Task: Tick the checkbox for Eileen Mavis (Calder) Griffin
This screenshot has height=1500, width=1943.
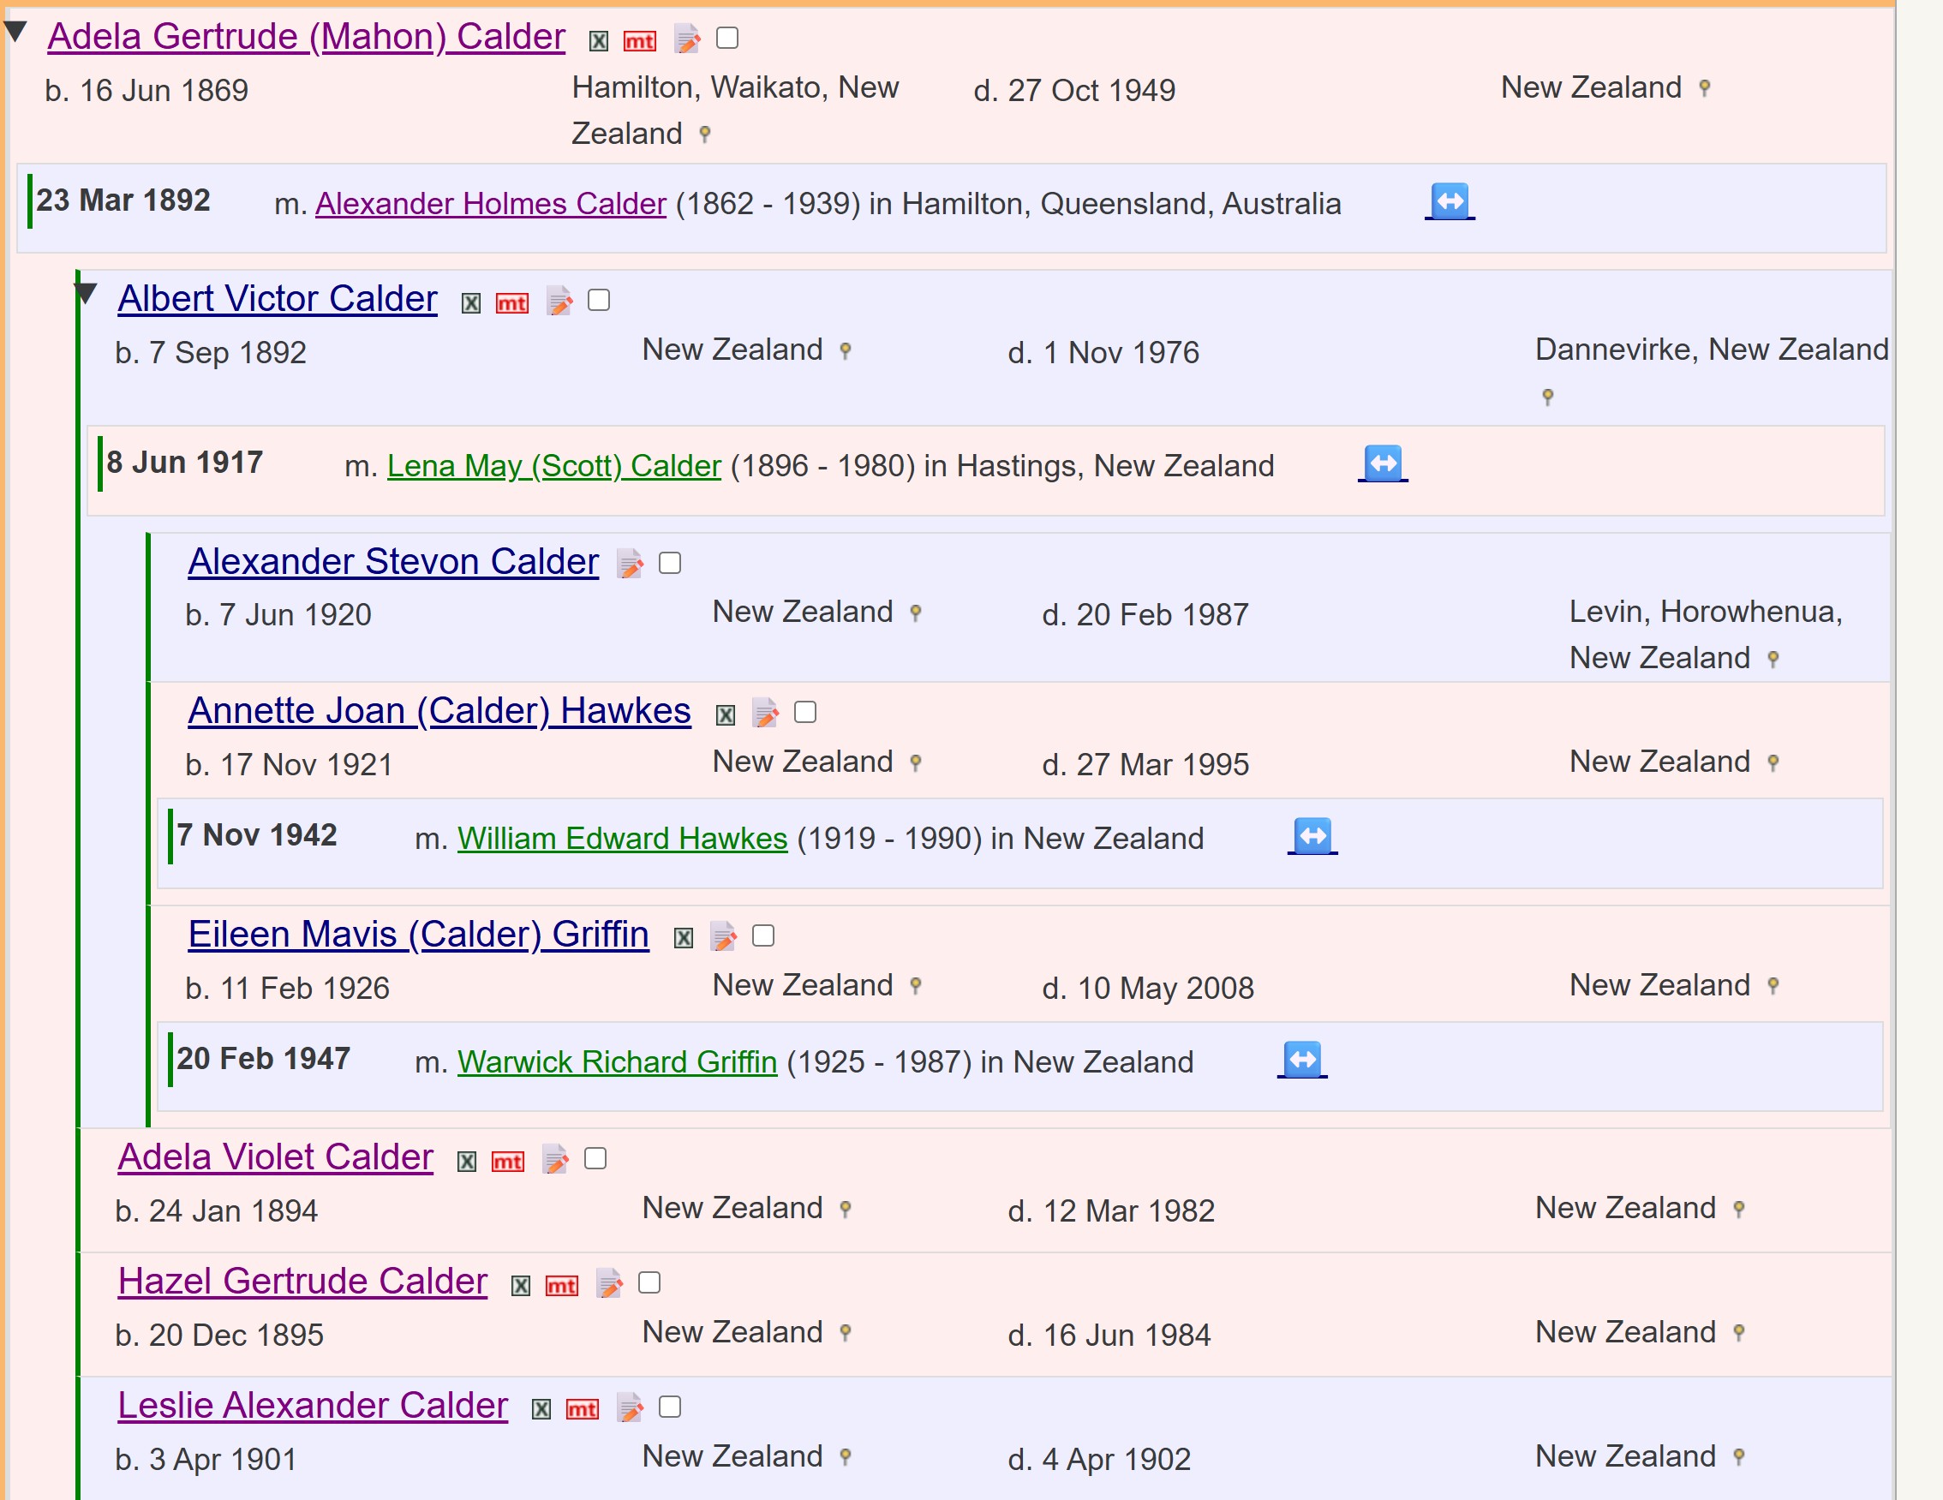Action: (763, 935)
